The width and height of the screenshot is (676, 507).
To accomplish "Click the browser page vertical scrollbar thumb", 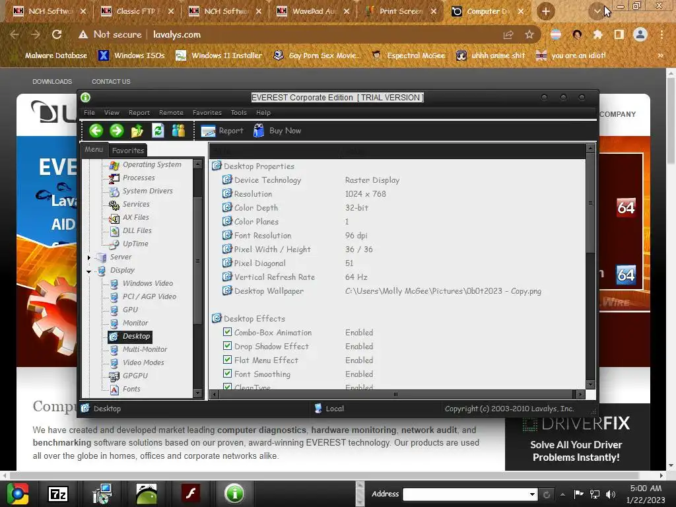I will [x=671, y=121].
